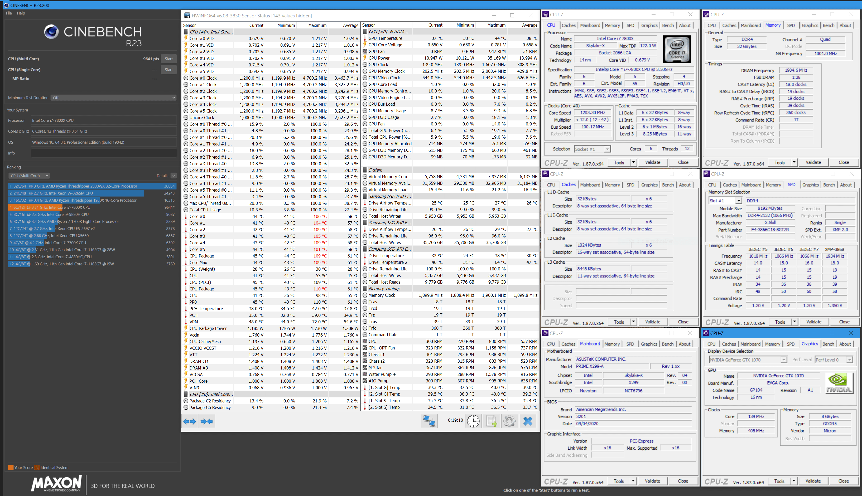Open Selection Socket #1 dropdown in CPU-Z
Viewport: 862px width, 496px height.
(592, 149)
